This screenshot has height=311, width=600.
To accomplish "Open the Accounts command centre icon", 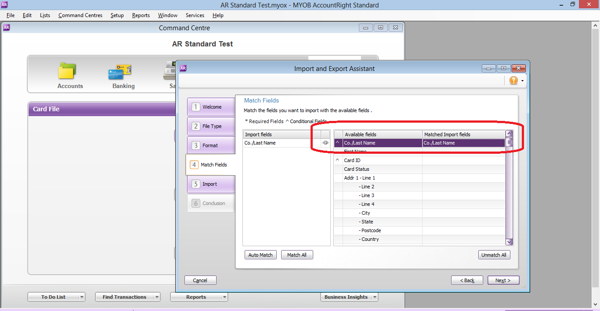I will click(x=67, y=71).
